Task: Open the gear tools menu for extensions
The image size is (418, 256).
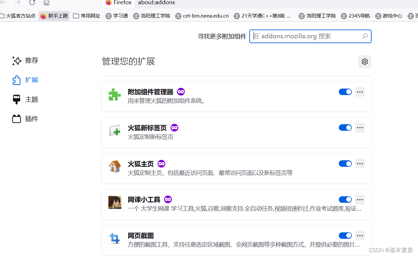Action: coord(365,62)
